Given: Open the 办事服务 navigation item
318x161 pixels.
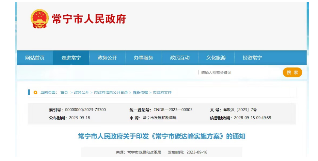Looking at the screenshot, I should coord(143,58).
